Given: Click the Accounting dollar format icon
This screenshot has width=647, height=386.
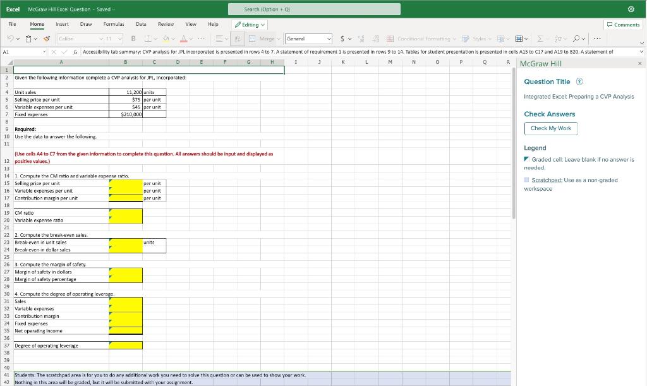Looking at the screenshot, I should click(x=342, y=39).
